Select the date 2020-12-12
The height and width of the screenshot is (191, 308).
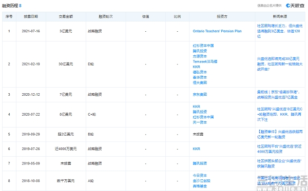[x=31, y=94]
